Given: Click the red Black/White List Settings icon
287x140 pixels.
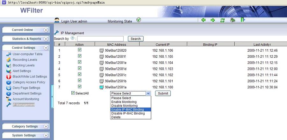Looking at the screenshot, I should pyautogui.click(x=9, y=77).
